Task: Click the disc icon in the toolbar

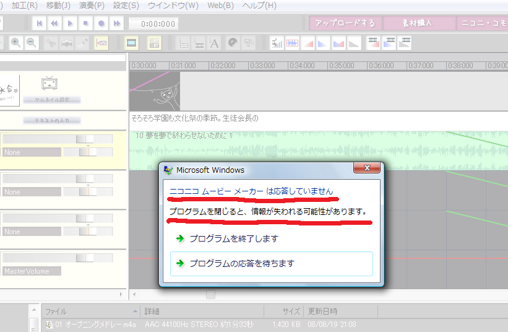Action: point(233,43)
